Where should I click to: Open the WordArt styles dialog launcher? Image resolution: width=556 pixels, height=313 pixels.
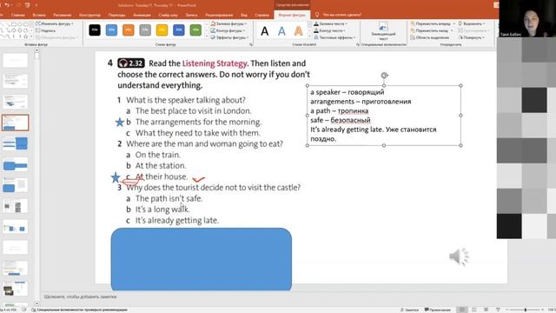coord(357,44)
